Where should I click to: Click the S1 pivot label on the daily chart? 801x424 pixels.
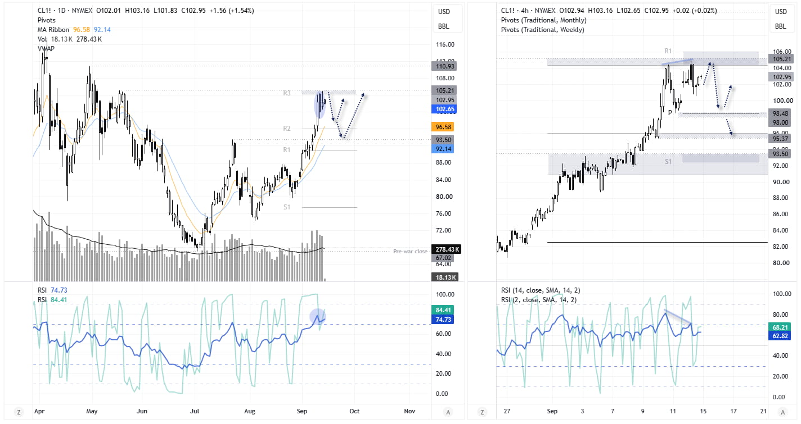(x=287, y=207)
